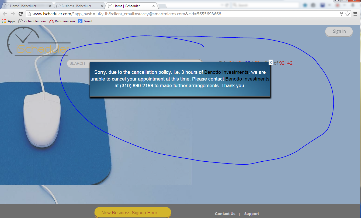
Task: Open the saved password key icon
Action: [x=341, y=14]
